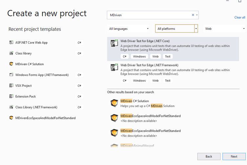
Task: Open the All languages dropdown
Action: [128, 29]
